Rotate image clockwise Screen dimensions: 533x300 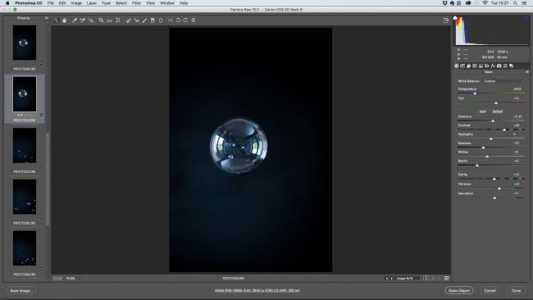[185, 20]
